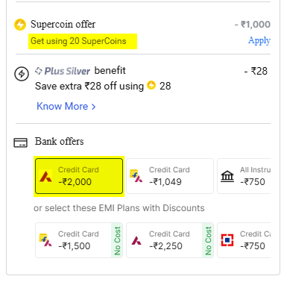Click the Flipkart Axis logo on ₹1,500 EMI
This screenshot has height=285, width=284.
point(45,240)
